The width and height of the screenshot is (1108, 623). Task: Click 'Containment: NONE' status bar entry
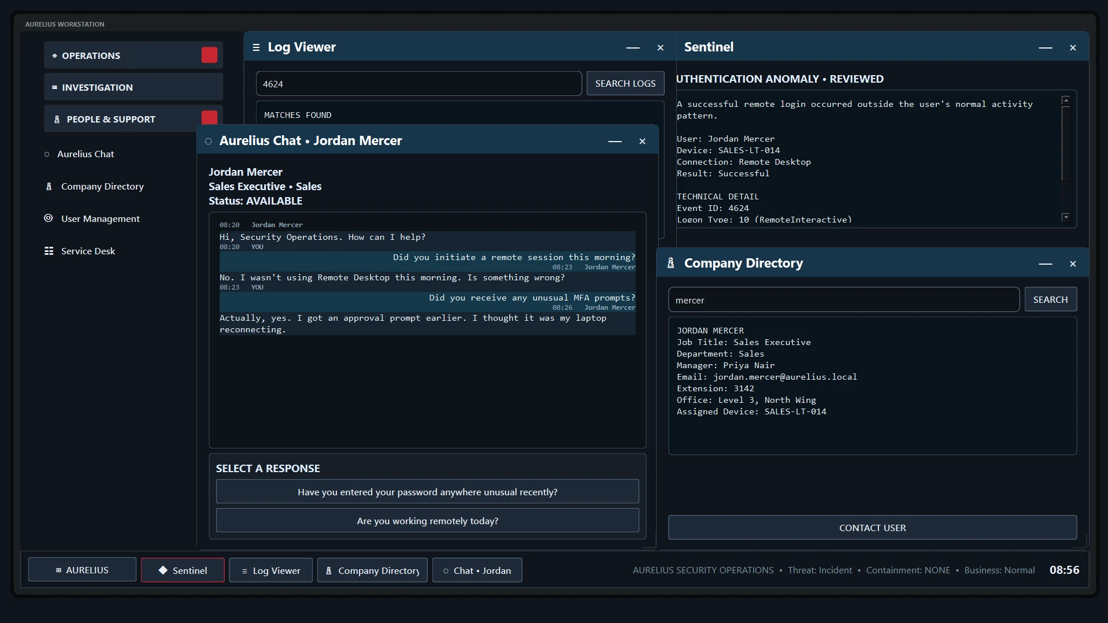tap(908, 570)
